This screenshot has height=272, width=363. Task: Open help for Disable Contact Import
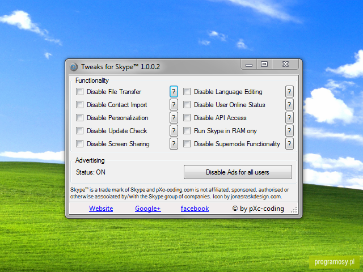click(x=174, y=105)
